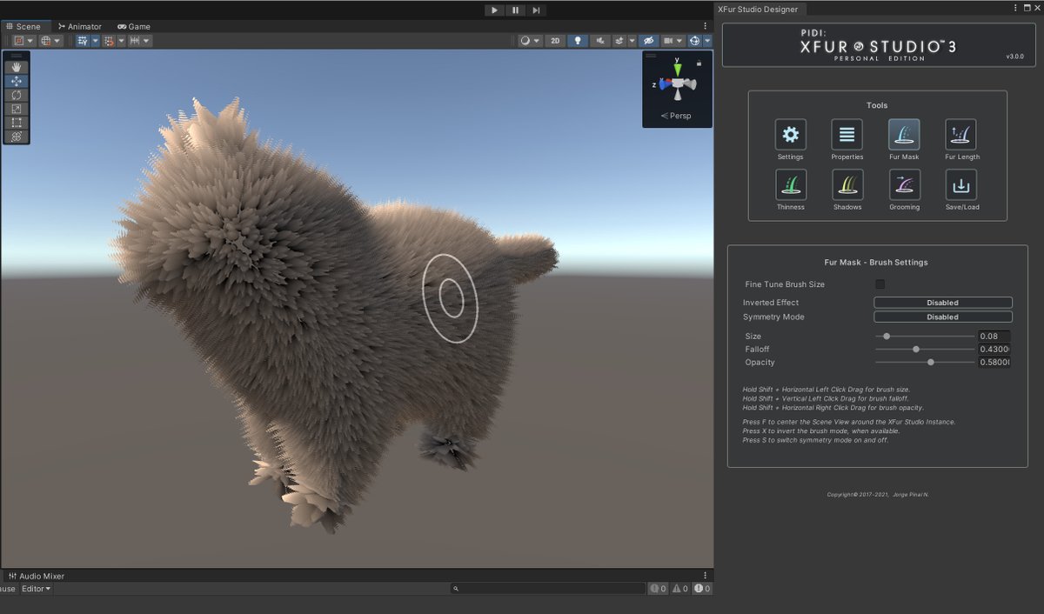Enable Fine Tune Brush Size checkbox
The width and height of the screenshot is (1044, 614).
pyautogui.click(x=880, y=284)
